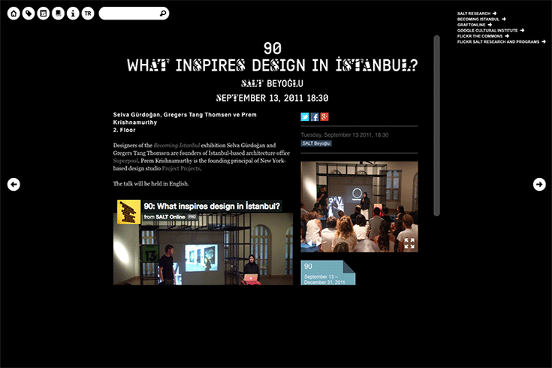Switch language with the TR button

click(x=88, y=14)
